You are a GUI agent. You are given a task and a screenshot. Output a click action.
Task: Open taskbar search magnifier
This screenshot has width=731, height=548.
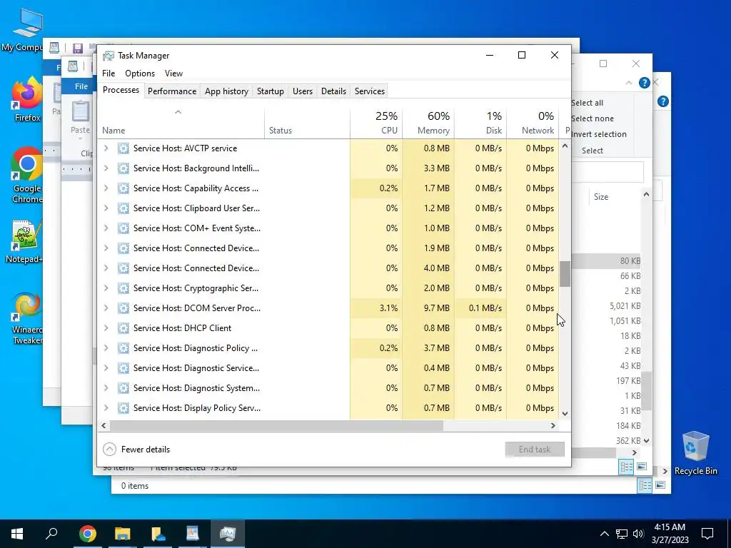51,533
